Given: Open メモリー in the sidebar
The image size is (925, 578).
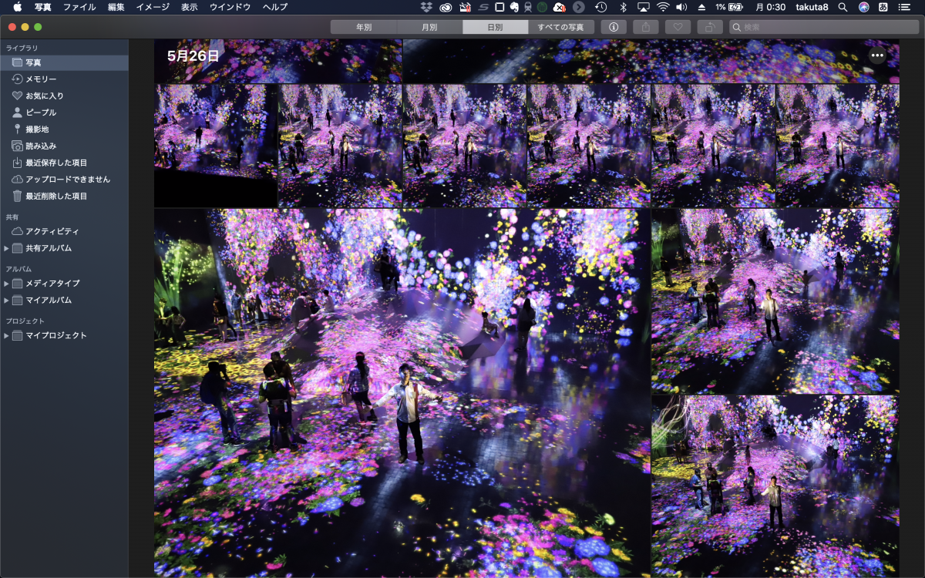Looking at the screenshot, I should 41,79.
